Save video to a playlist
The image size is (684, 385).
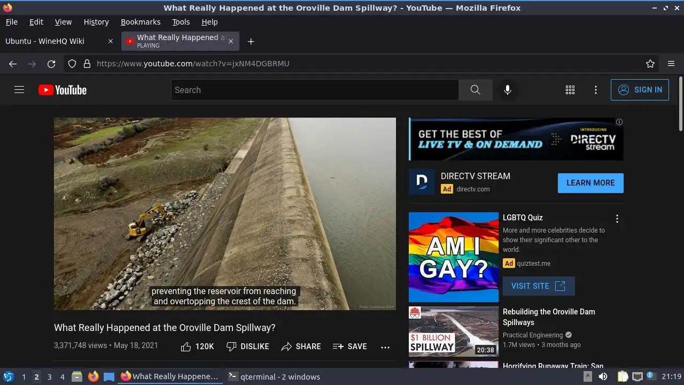click(x=349, y=346)
